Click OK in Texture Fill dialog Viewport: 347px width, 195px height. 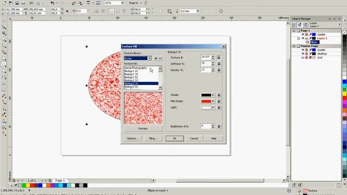pos(175,139)
